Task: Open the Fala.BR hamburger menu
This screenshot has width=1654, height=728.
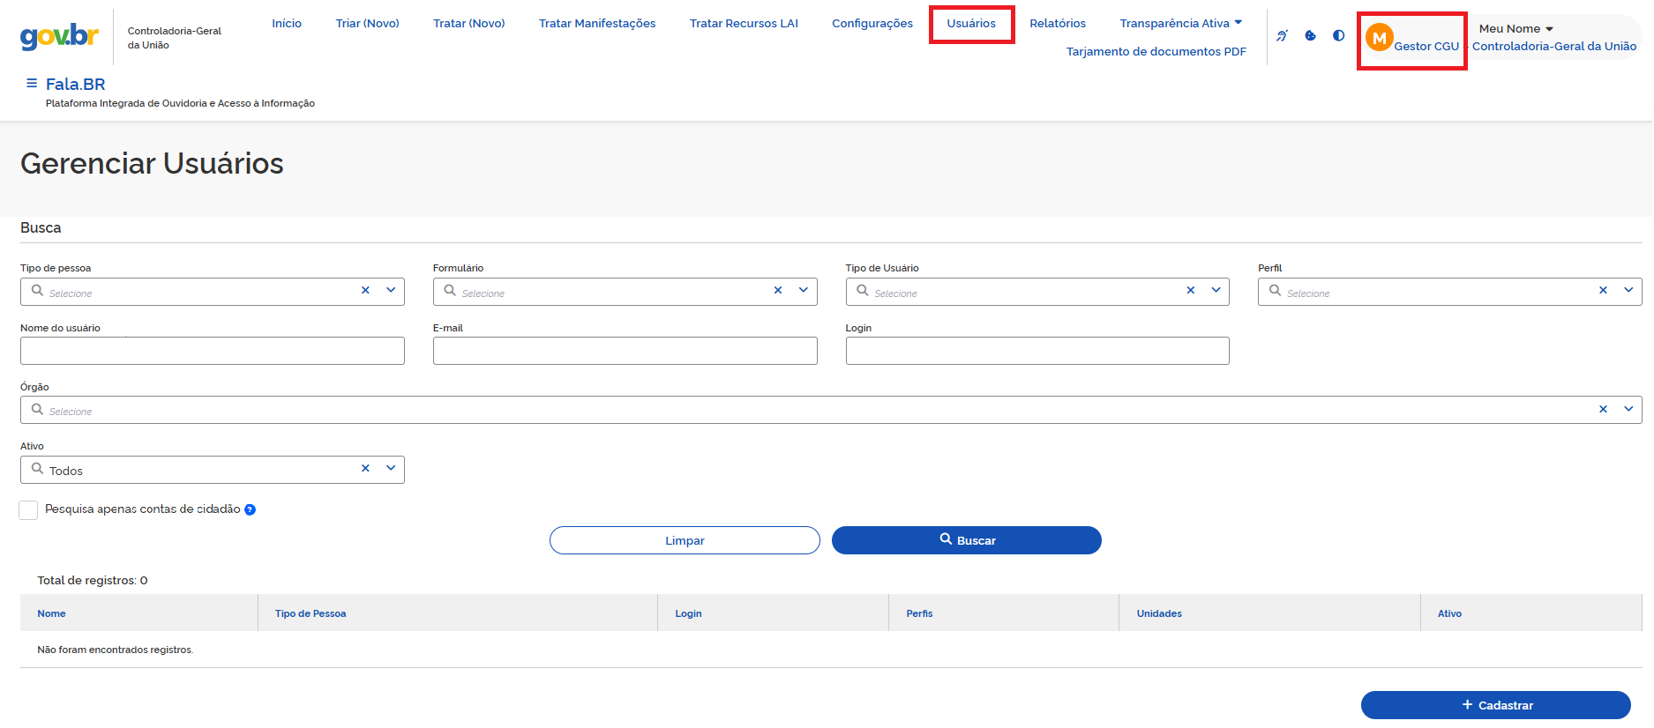Action: (x=32, y=84)
